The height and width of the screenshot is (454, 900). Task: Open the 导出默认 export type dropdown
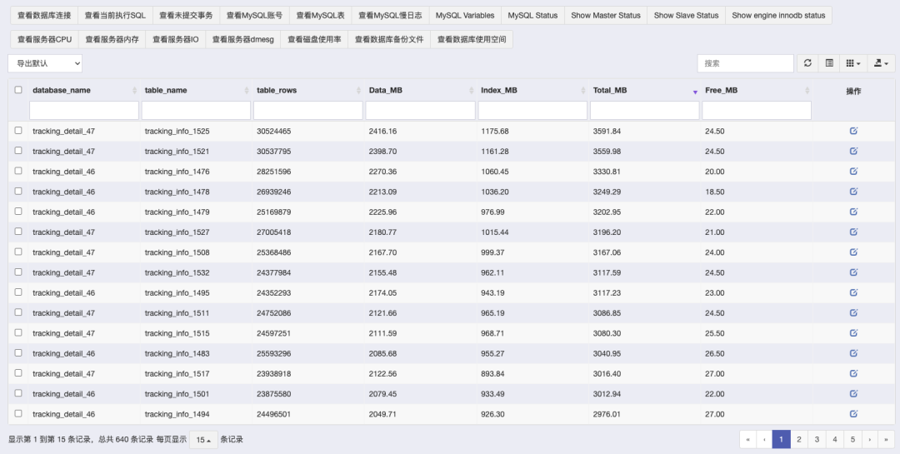45,63
